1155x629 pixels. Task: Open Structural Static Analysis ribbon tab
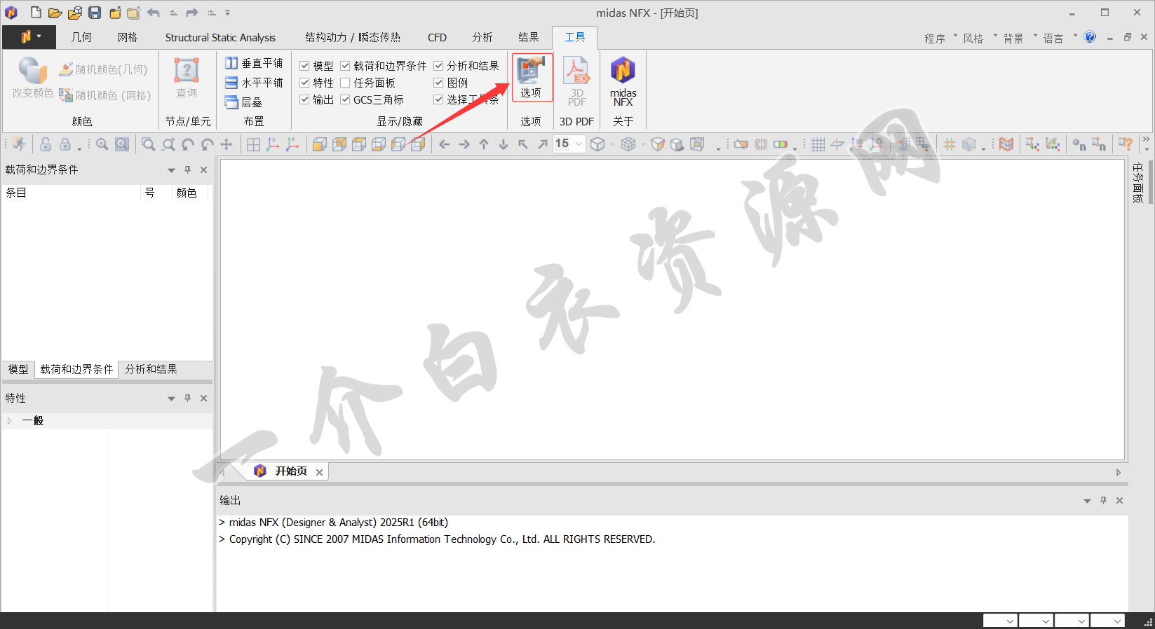(220, 38)
